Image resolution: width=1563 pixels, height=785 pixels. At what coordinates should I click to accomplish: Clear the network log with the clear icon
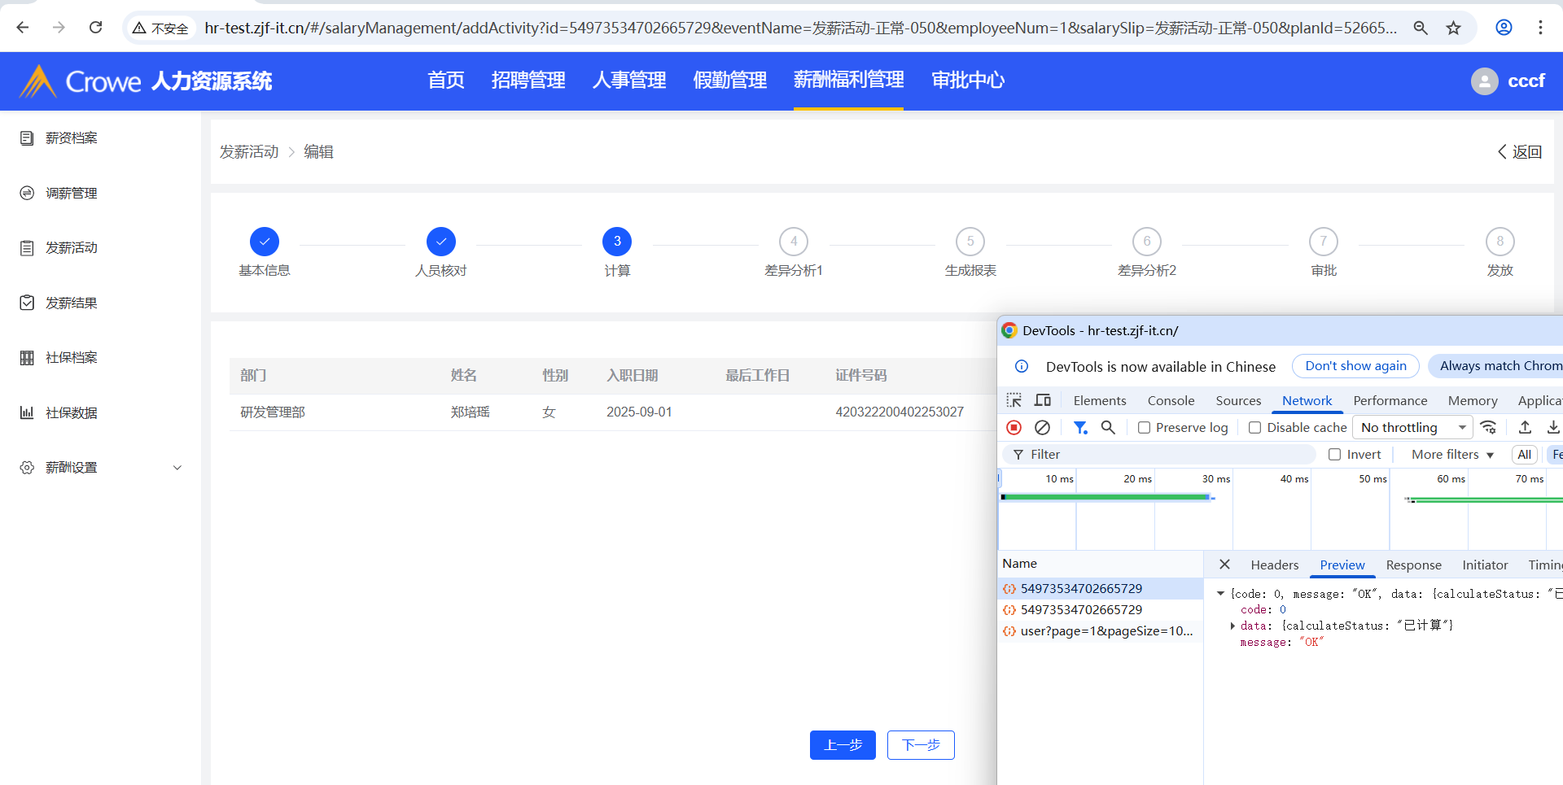[1042, 427]
